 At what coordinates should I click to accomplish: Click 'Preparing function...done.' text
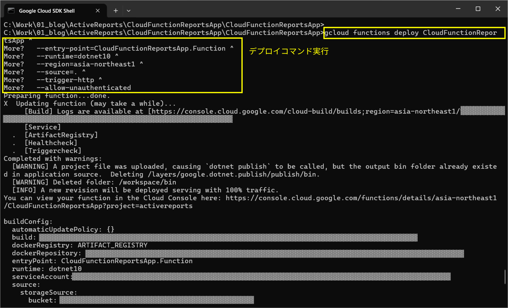pyautogui.click(x=57, y=96)
